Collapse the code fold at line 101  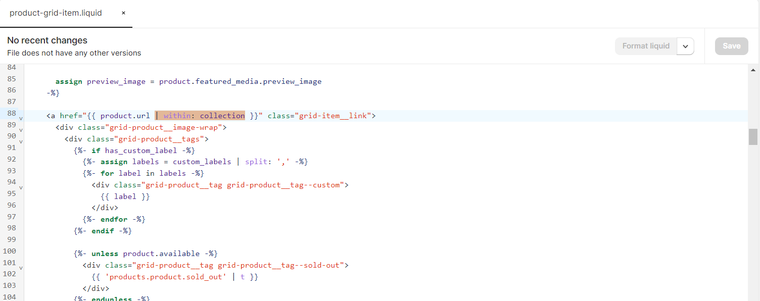pyautogui.click(x=21, y=268)
